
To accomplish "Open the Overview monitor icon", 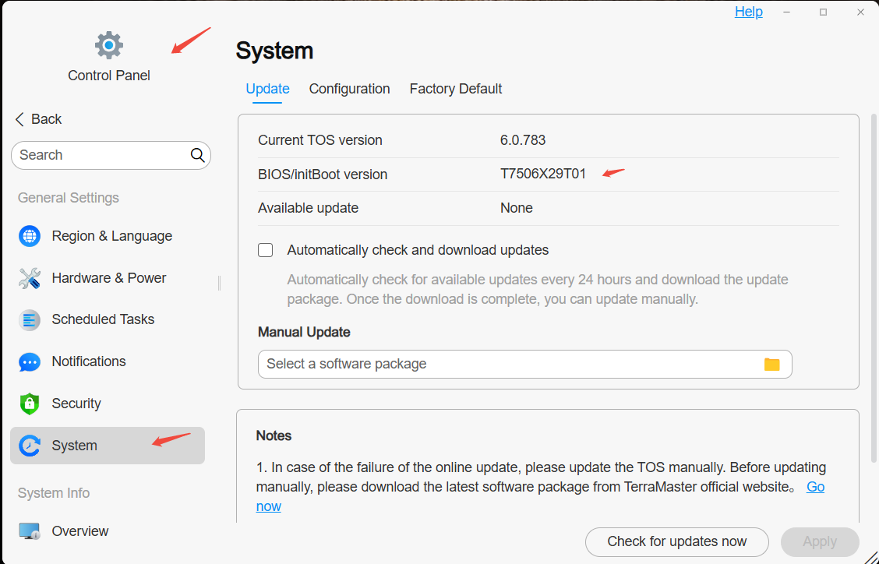I will (x=29, y=531).
